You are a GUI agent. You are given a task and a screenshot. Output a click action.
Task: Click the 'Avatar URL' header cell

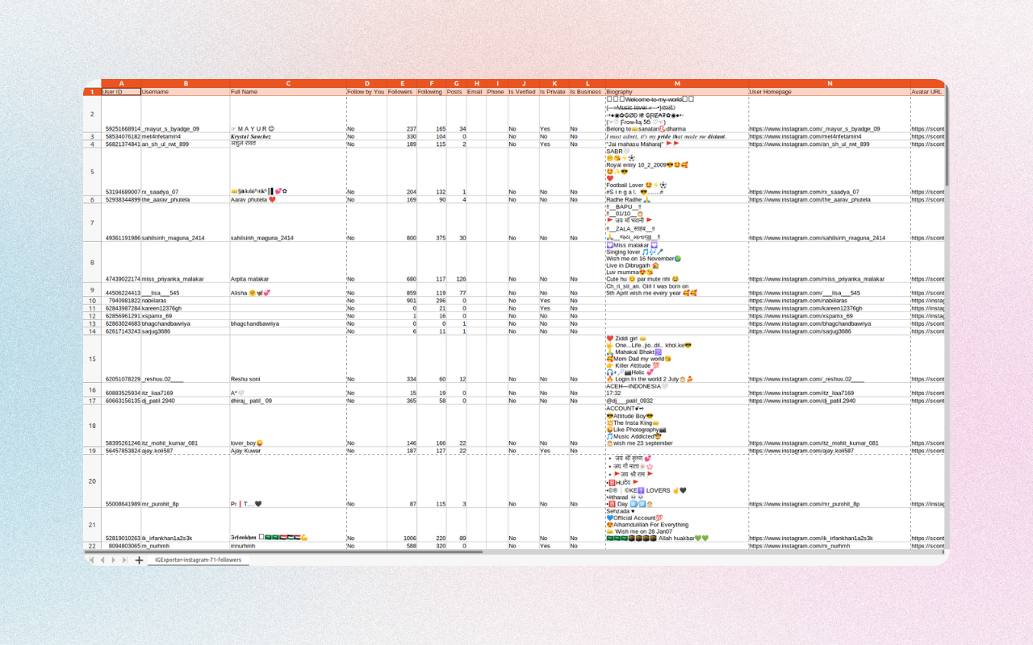point(927,92)
